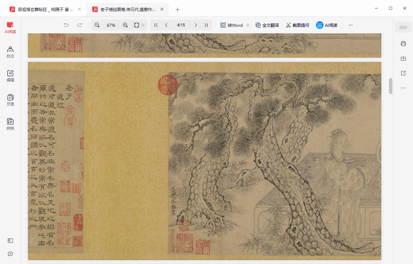The height and width of the screenshot is (264, 413).
Task: Zoom in with the plus magnifier
Action: [125, 25]
